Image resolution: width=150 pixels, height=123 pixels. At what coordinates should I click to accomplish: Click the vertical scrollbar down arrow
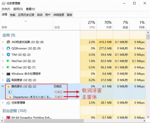148,117
